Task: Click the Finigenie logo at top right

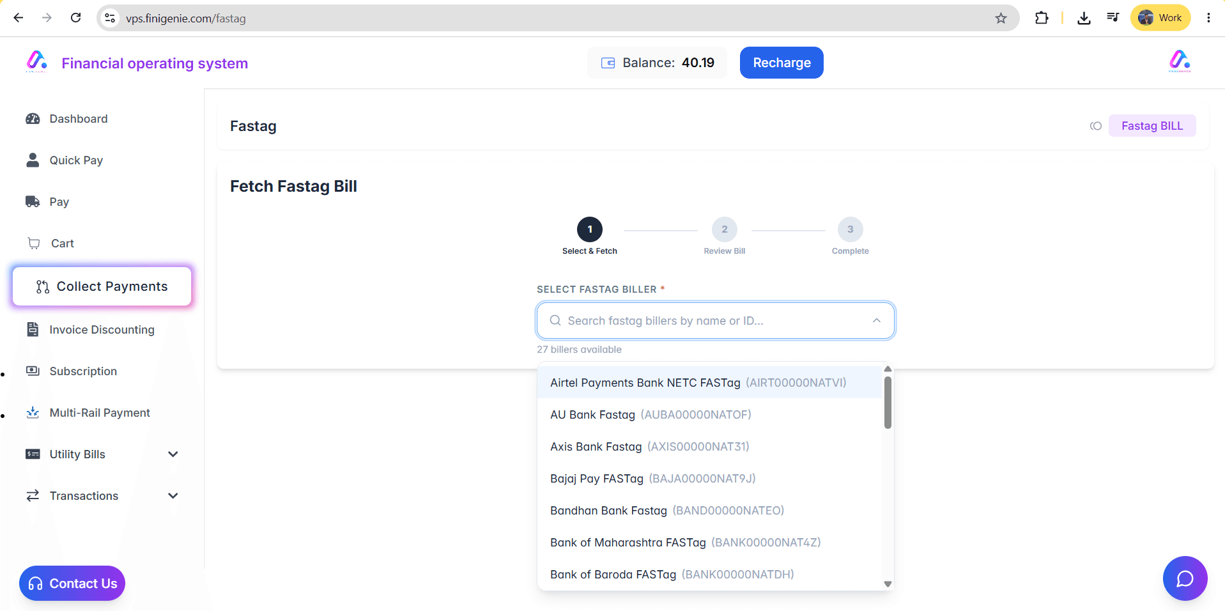Action: 1180,62
